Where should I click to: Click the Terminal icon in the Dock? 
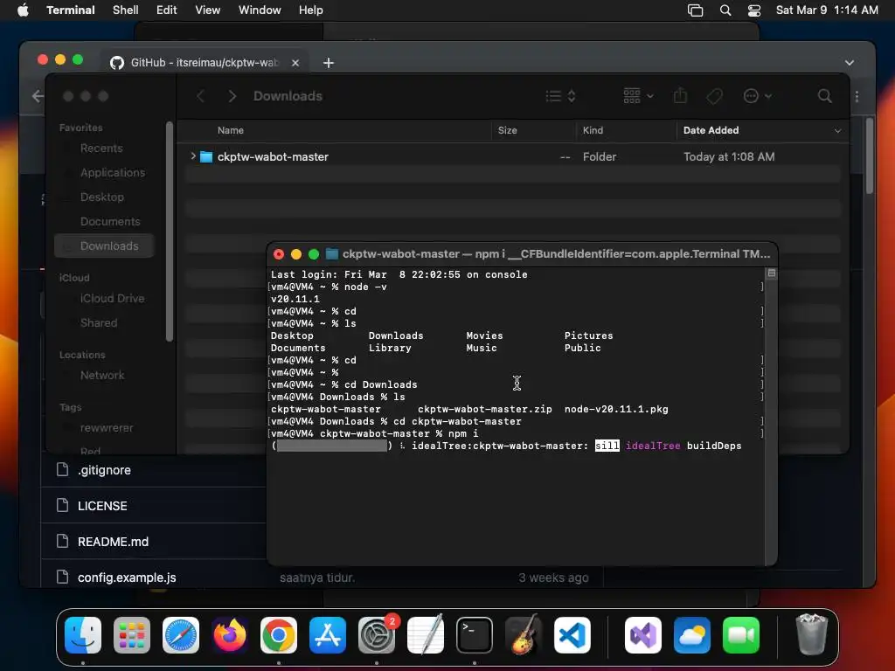coord(475,634)
